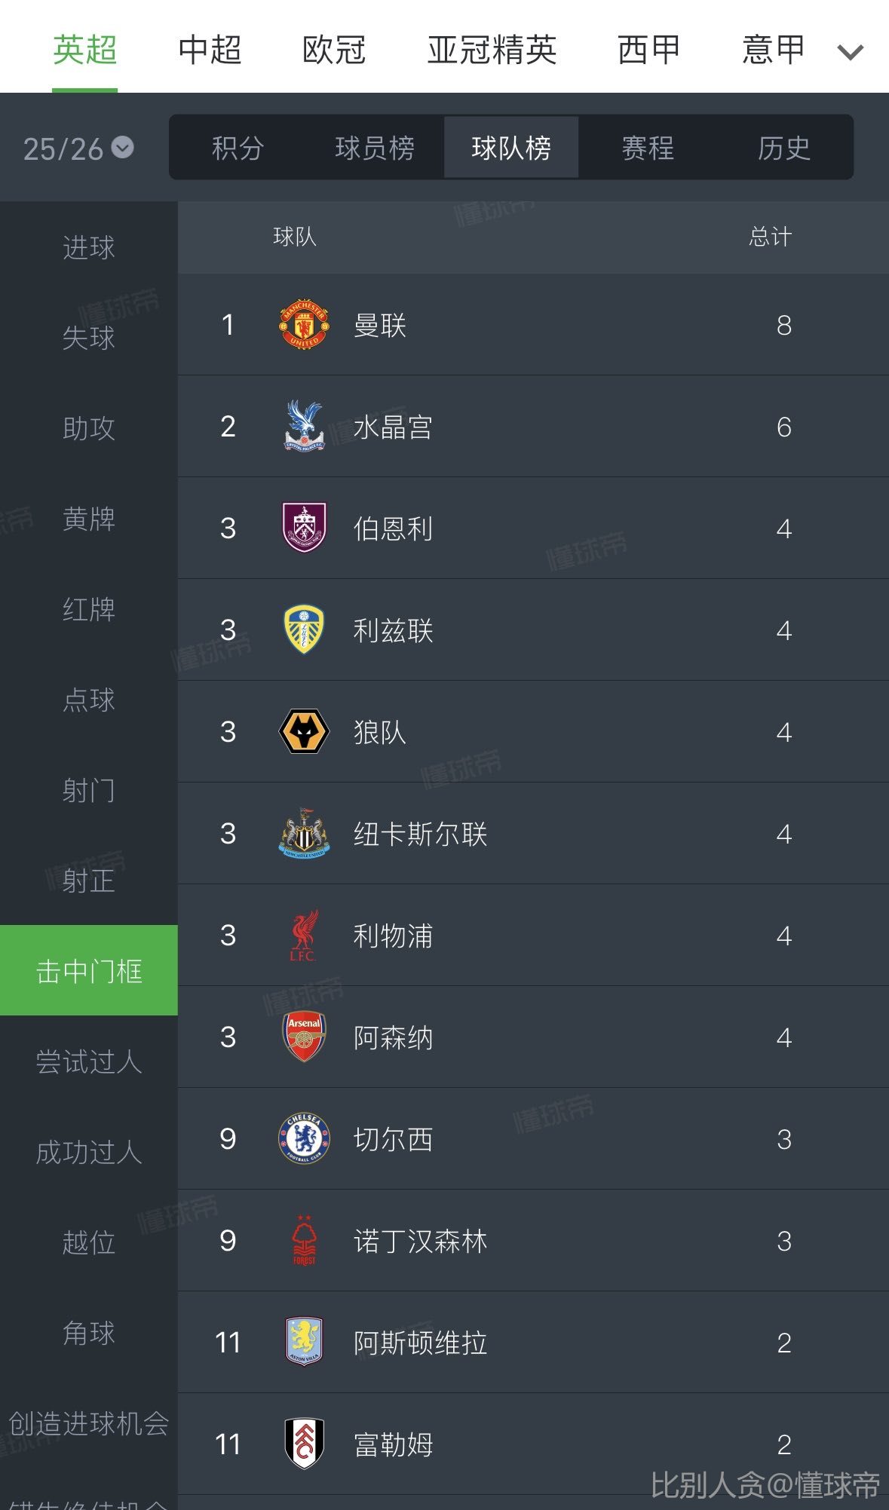Viewport: 889px width, 1510px height.
Task: Choose 助攻 in the stats sidebar
Action: click(x=89, y=428)
